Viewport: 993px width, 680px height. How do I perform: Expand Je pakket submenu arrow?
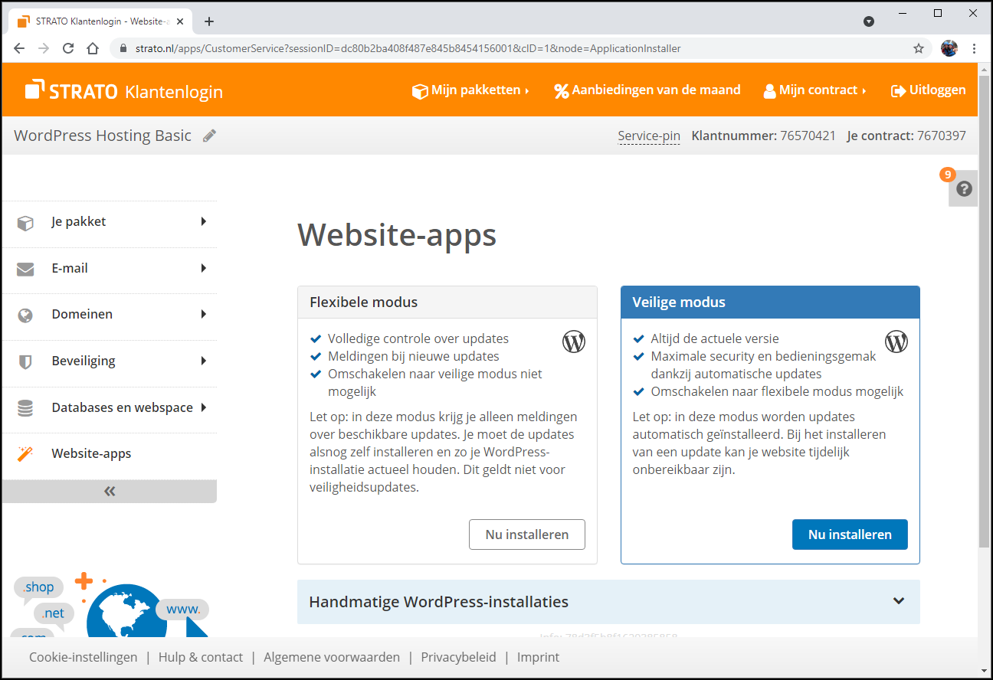point(204,221)
